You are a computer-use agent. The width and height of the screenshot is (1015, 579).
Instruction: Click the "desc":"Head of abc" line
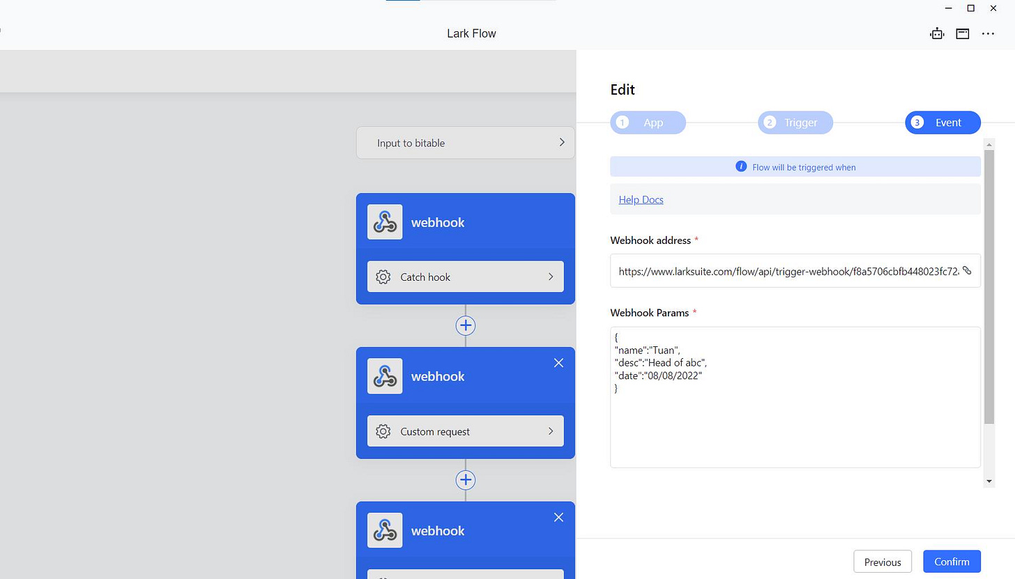coord(661,363)
